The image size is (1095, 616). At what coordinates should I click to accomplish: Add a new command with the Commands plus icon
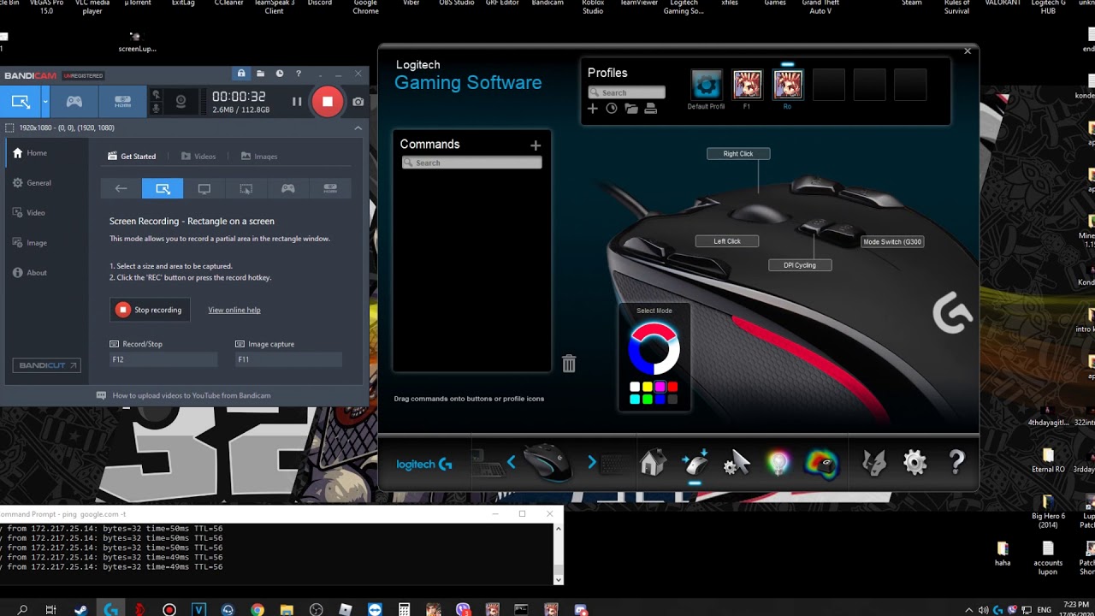coord(536,145)
